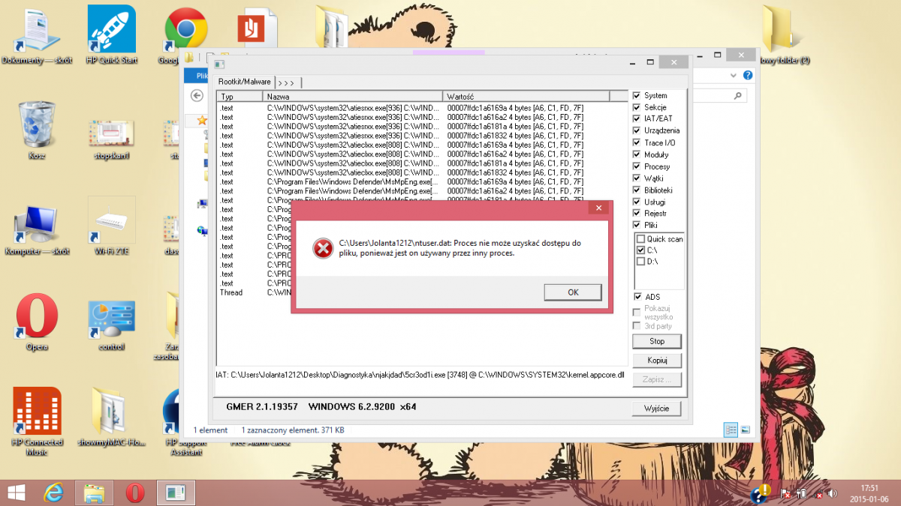Launch Internet Explorer from the taskbar
The width and height of the screenshot is (901, 506).
pos(53,493)
